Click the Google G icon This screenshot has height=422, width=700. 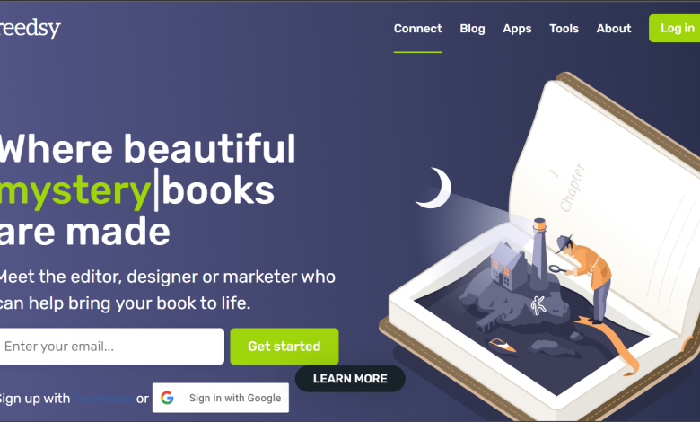click(168, 398)
